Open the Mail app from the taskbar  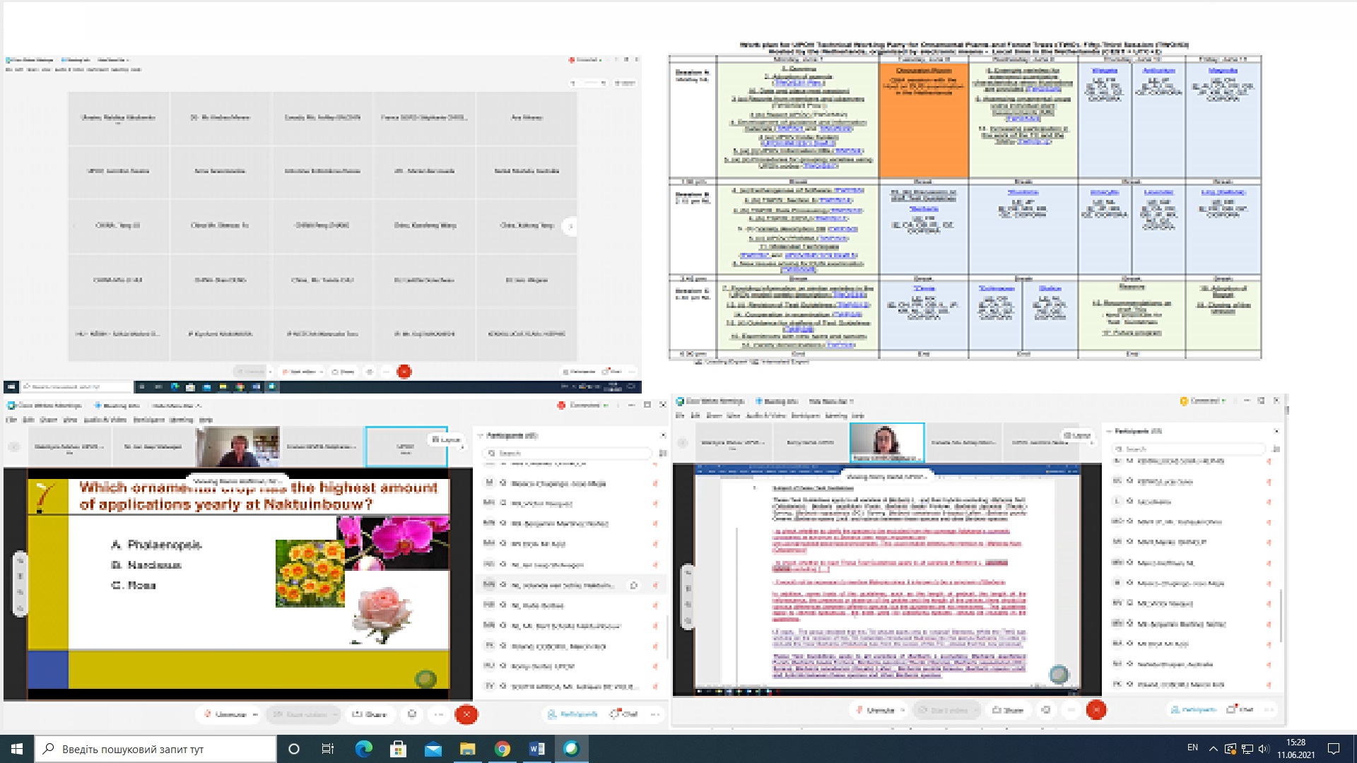(433, 749)
